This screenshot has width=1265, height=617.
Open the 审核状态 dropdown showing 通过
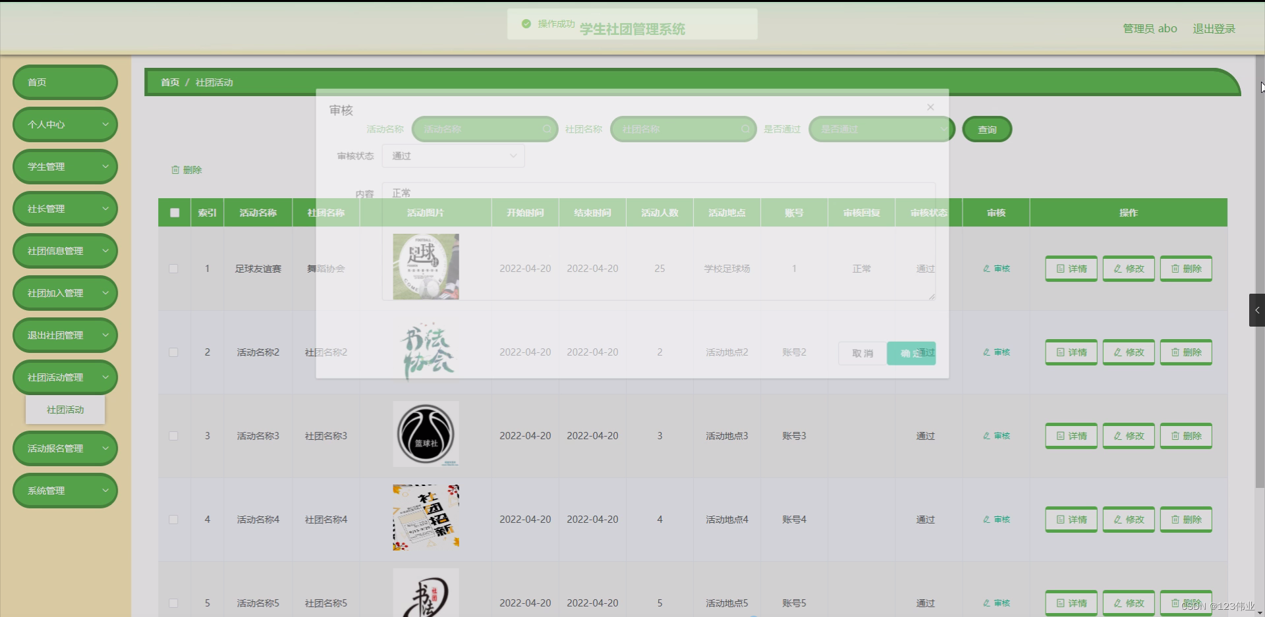(x=453, y=156)
